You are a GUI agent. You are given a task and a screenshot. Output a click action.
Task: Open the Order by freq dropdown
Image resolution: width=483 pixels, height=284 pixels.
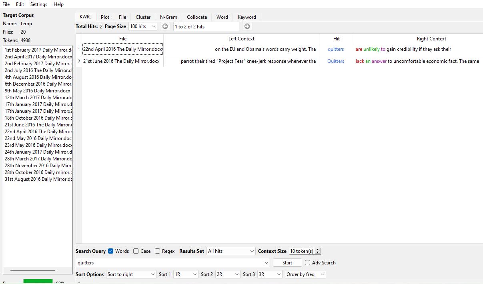305,274
